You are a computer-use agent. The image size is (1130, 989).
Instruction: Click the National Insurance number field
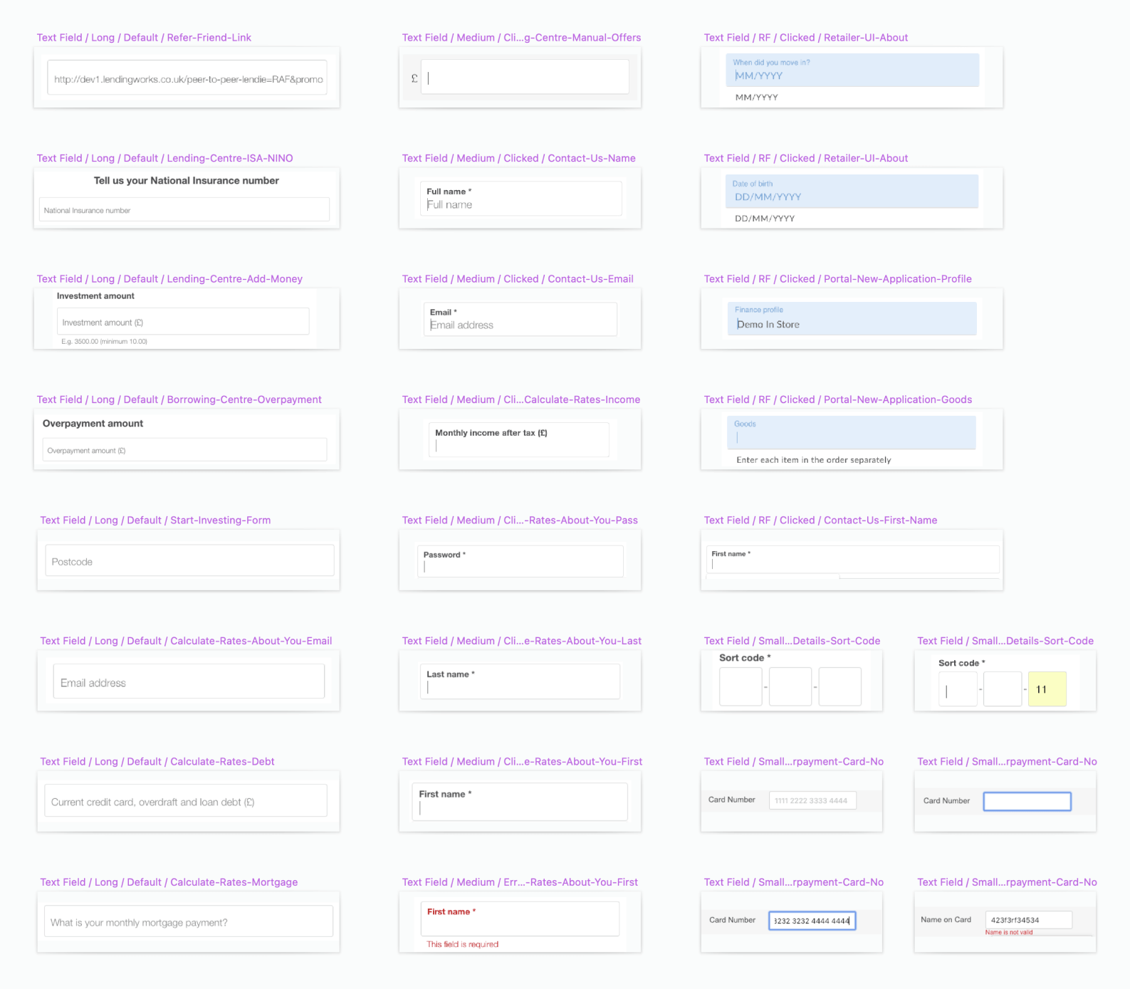coord(184,209)
